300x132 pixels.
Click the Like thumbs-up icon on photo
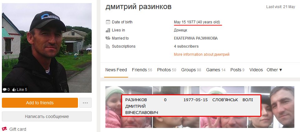(x=14, y=90)
